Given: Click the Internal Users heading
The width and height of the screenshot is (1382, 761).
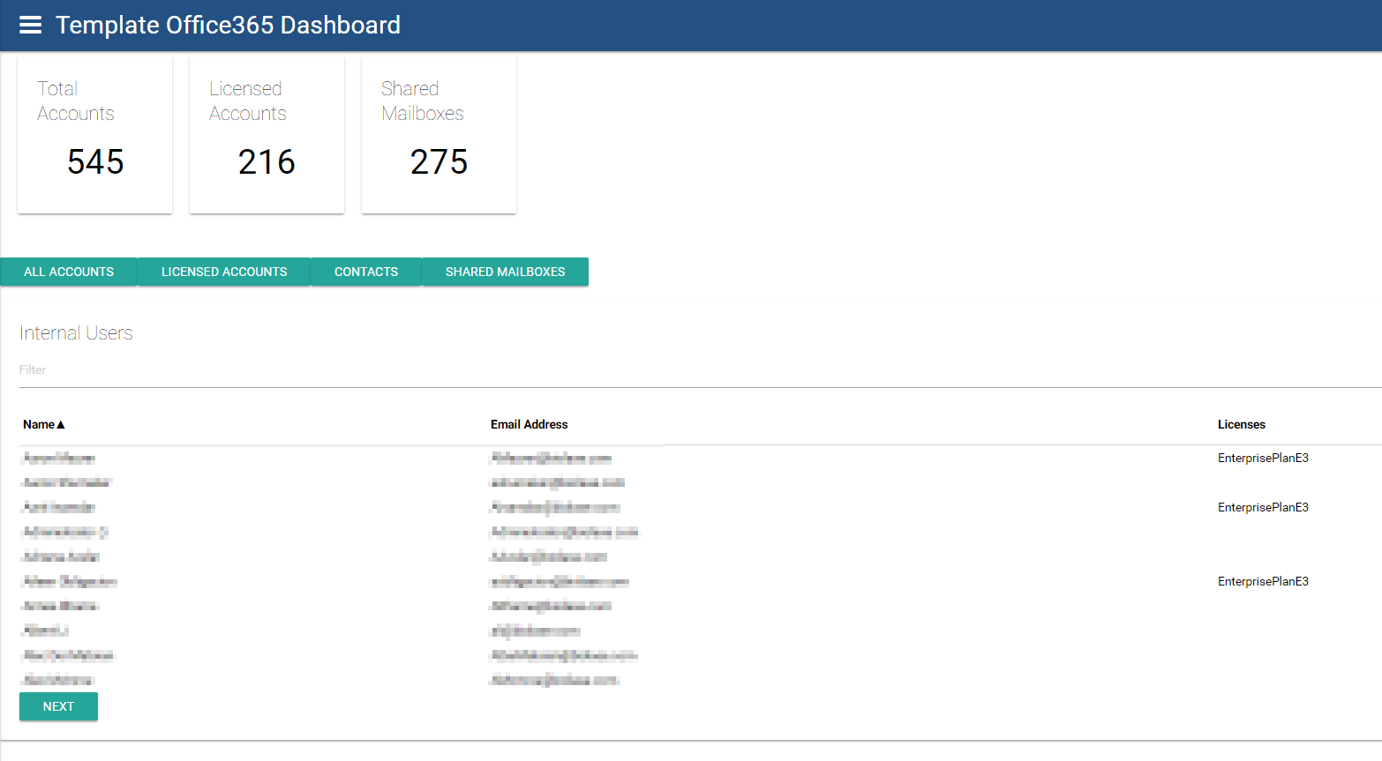Looking at the screenshot, I should (76, 333).
